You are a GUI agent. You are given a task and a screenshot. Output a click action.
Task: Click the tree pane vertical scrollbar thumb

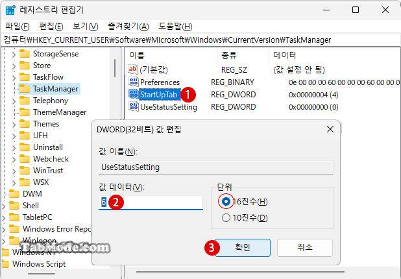click(x=115, y=67)
